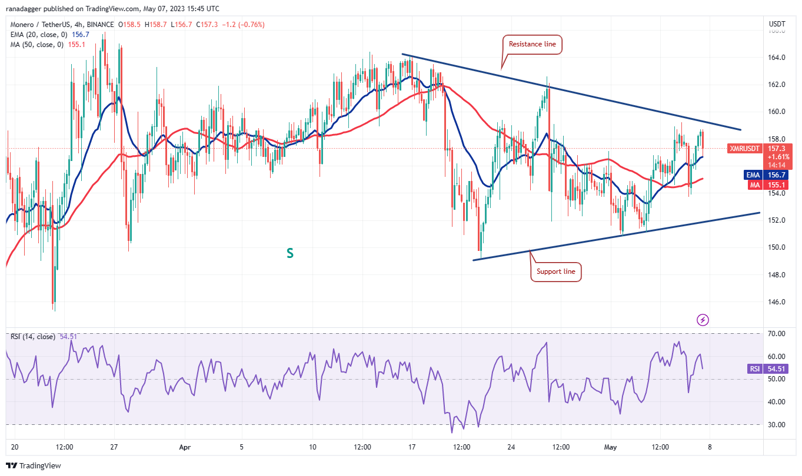Click the purple lightning bolt icon
This screenshot has width=802, height=476.
pyautogui.click(x=703, y=320)
